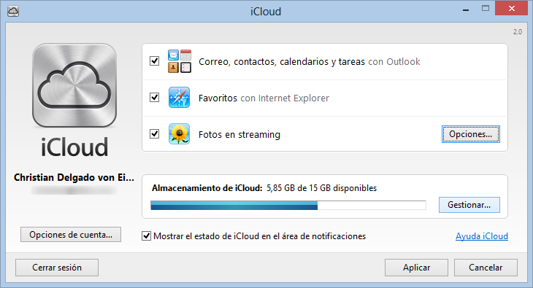Close the iCloud window
Screen dimensions: 533x288
511,9
